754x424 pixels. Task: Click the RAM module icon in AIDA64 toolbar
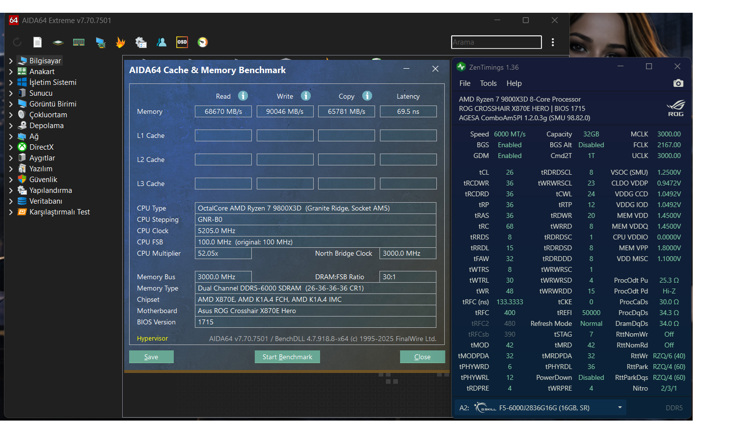click(79, 42)
